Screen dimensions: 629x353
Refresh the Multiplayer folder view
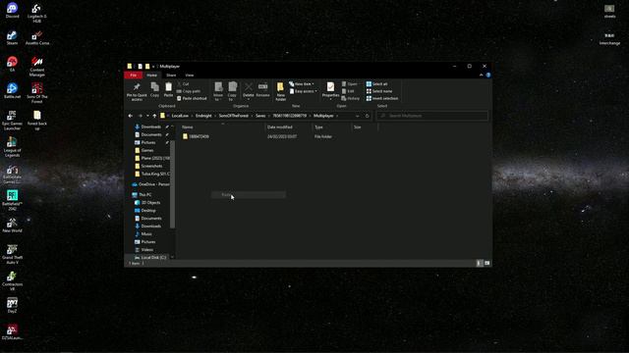(367, 116)
